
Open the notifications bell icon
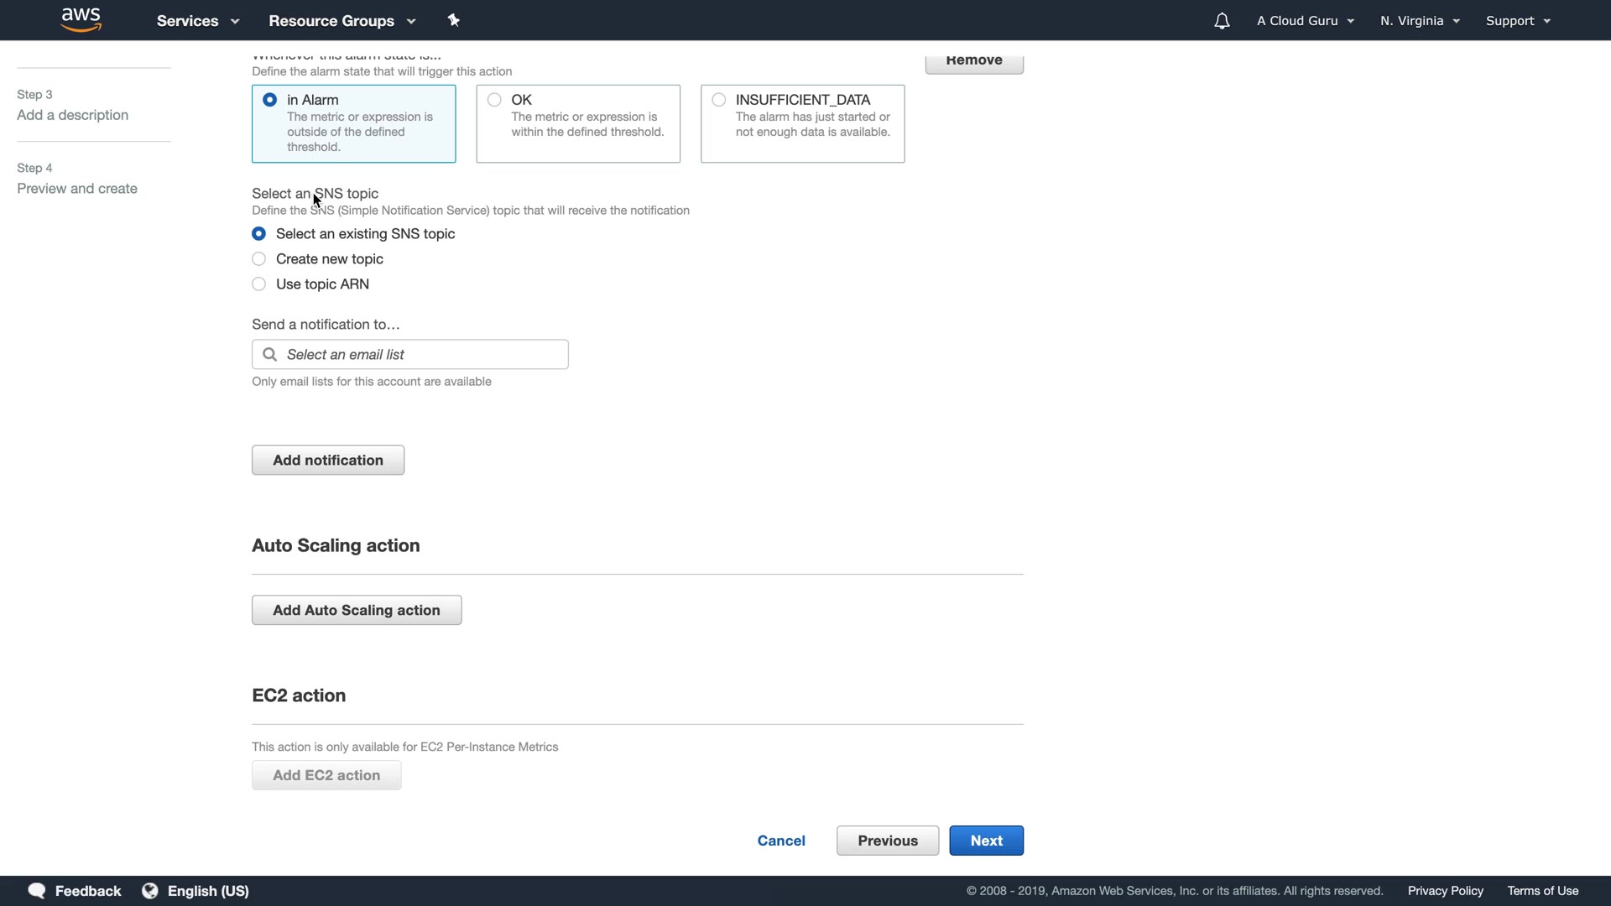coord(1222,21)
